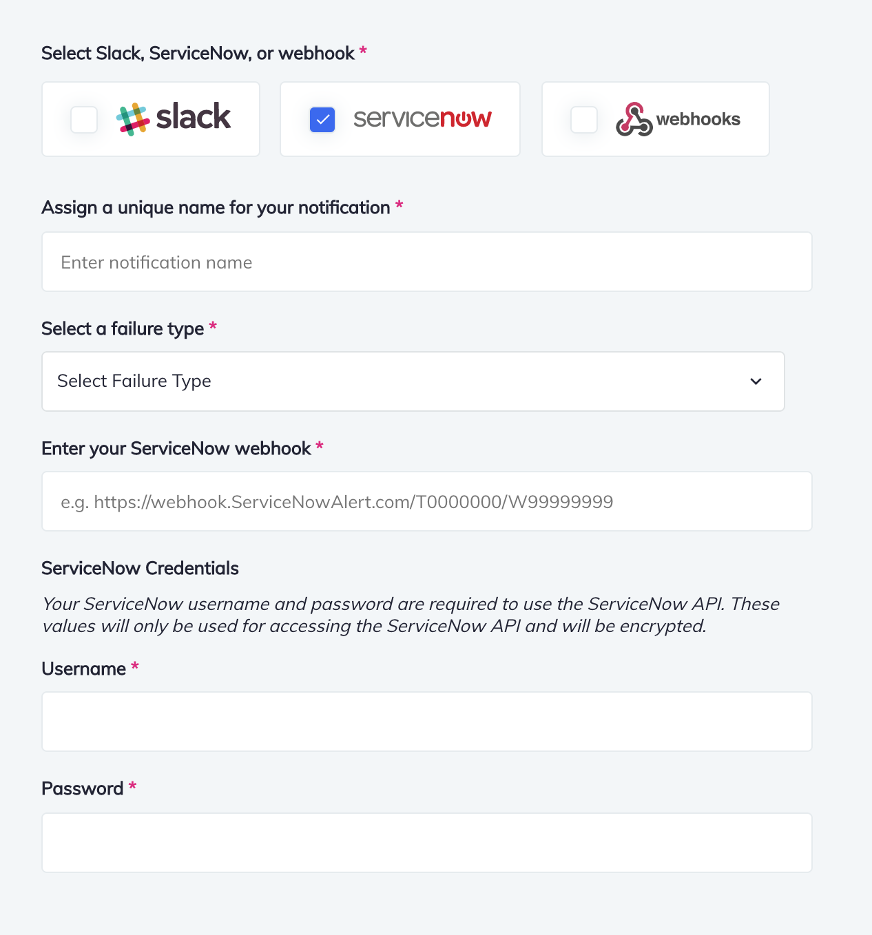Enable the Slack checkbox
872x935 pixels.
click(83, 119)
